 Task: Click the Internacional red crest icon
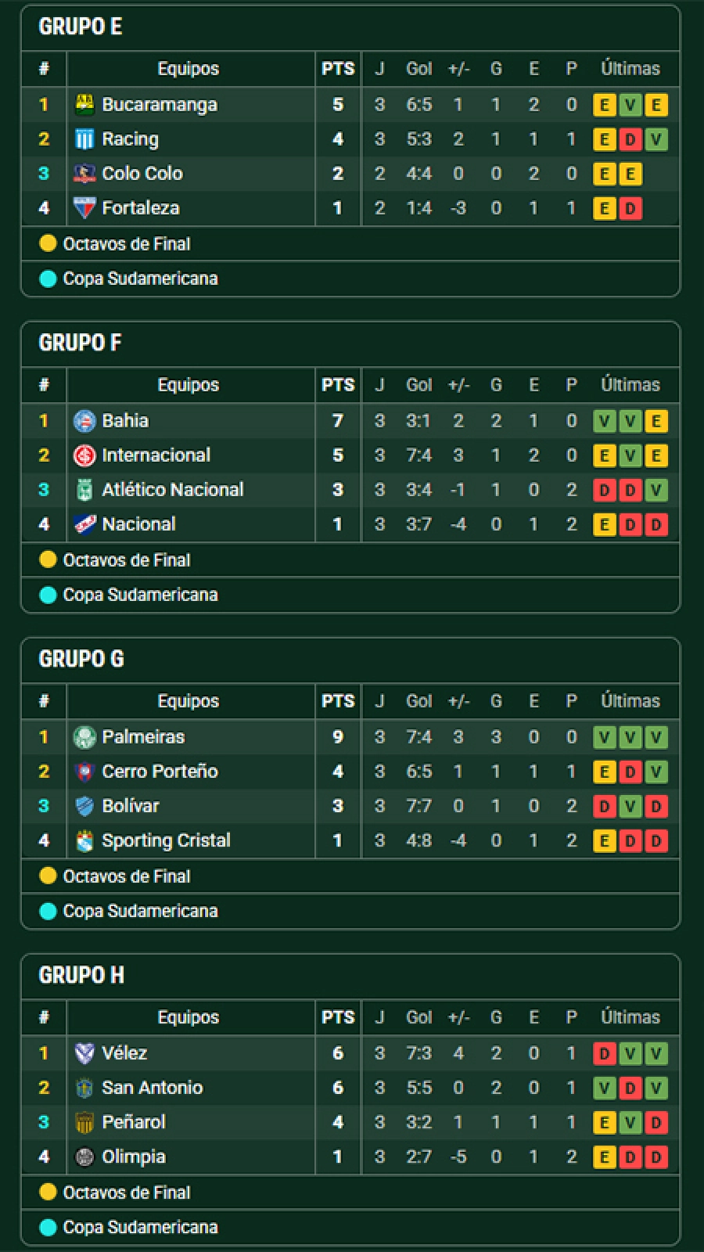(84, 455)
